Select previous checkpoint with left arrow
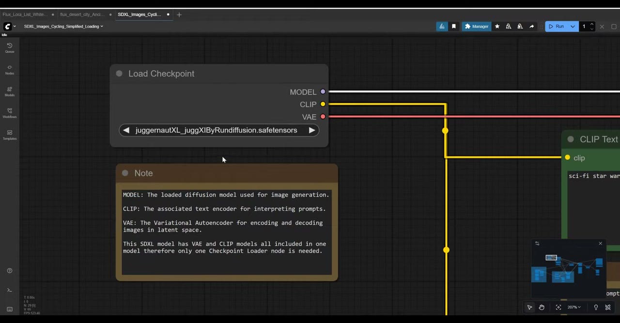Screen dimensions: 620x323 coord(126,130)
